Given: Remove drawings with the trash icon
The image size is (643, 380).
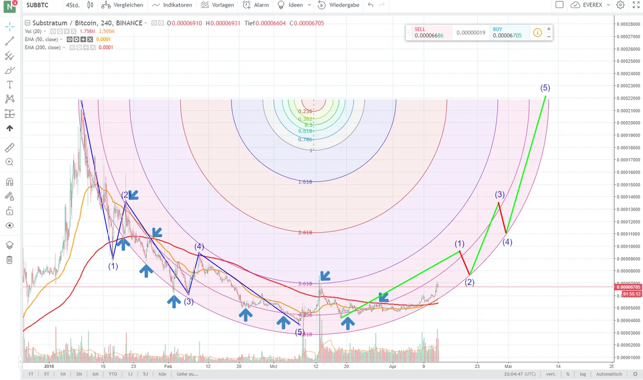Looking at the screenshot, I should (10, 260).
